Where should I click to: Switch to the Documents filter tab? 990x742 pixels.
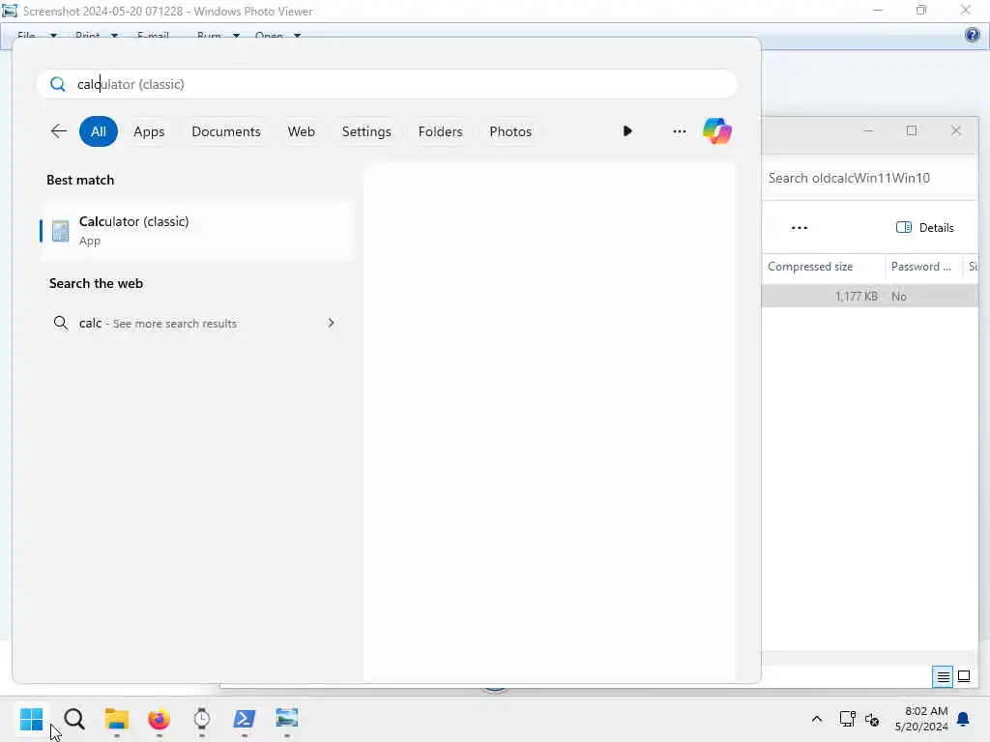226,131
